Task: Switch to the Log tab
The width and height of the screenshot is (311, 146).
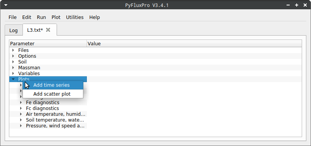Action: coord(14,31)
